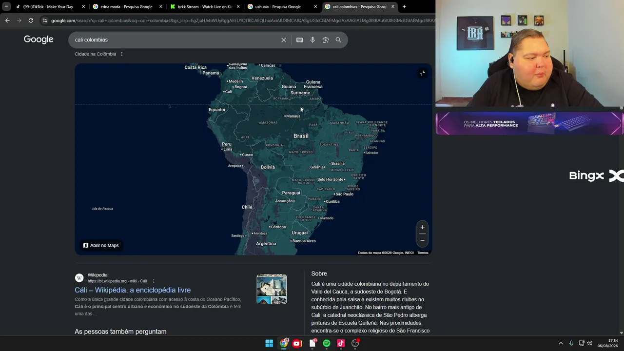The height and width of the screenshot is (351, 624).
Task: Open the Cali thumbnail image
Action: (x=272, y=289)
